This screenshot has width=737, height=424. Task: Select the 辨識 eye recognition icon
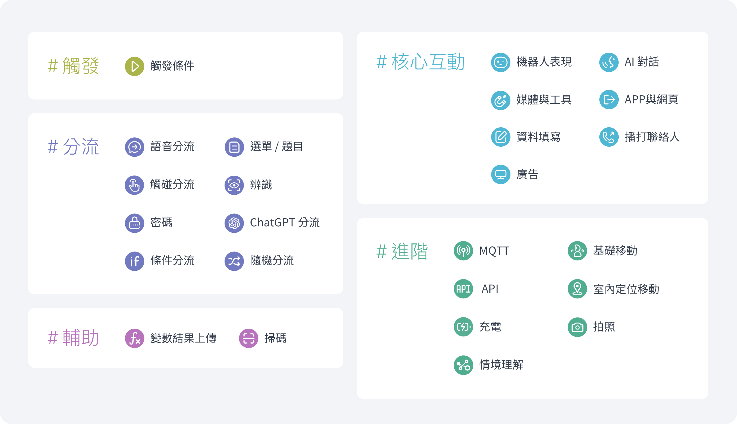point(234,185)
